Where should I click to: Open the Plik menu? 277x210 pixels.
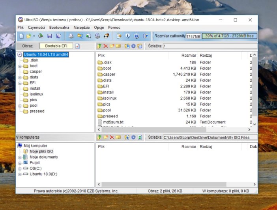point(21,28)
